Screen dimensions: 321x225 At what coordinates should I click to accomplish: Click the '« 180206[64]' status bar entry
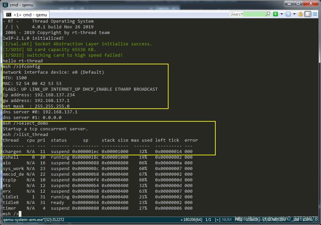tap(191, 220)
